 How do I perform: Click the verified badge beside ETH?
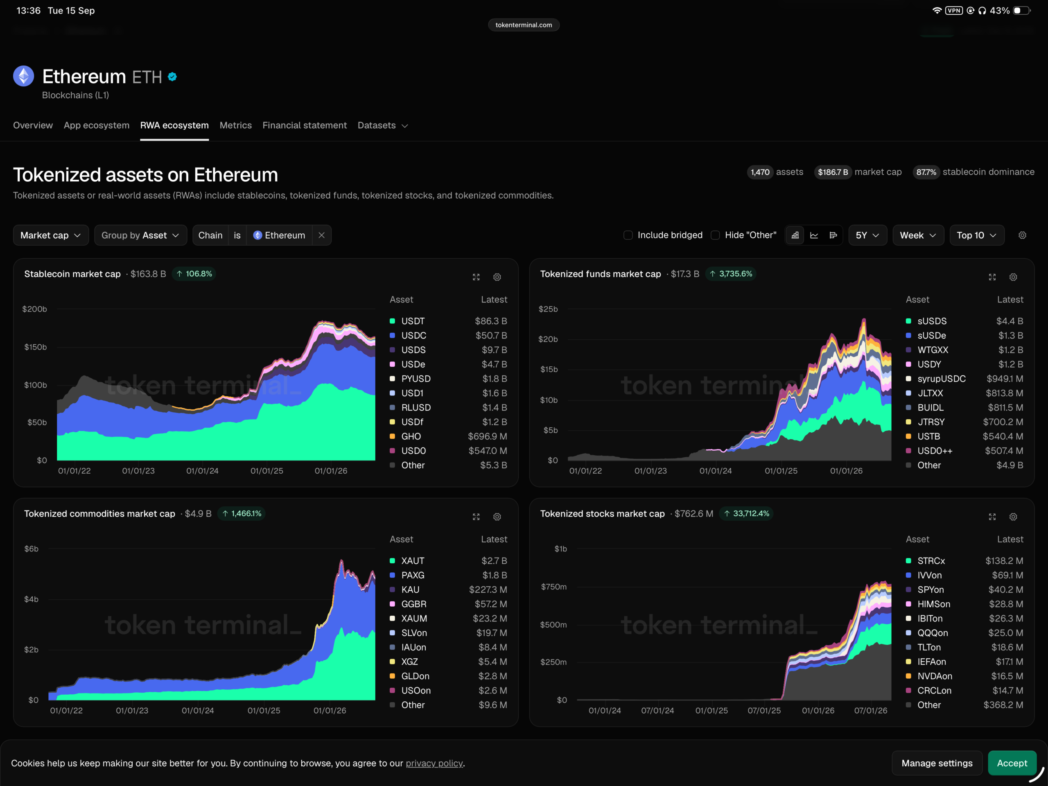172,77
